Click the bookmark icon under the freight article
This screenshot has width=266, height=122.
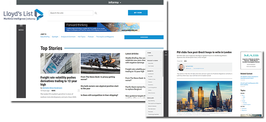click(78, 91)
